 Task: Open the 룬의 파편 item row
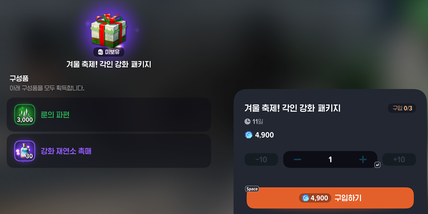pos(109,114)
